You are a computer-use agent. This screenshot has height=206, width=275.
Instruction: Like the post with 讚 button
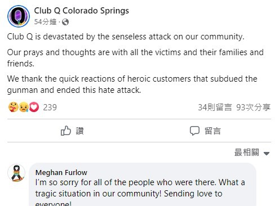72,131
